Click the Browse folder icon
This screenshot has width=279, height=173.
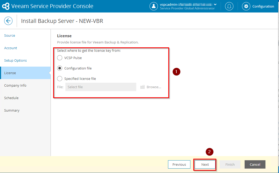(142, 87)
